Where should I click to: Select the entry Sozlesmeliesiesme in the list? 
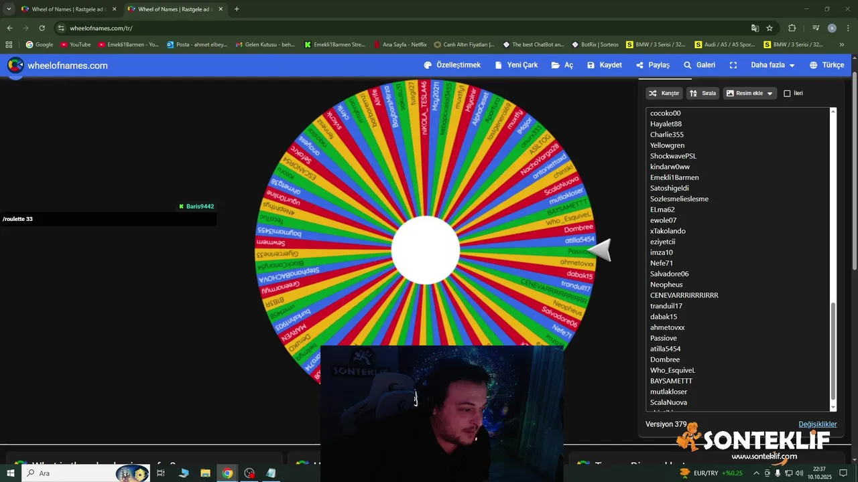[x=679, y=199]
